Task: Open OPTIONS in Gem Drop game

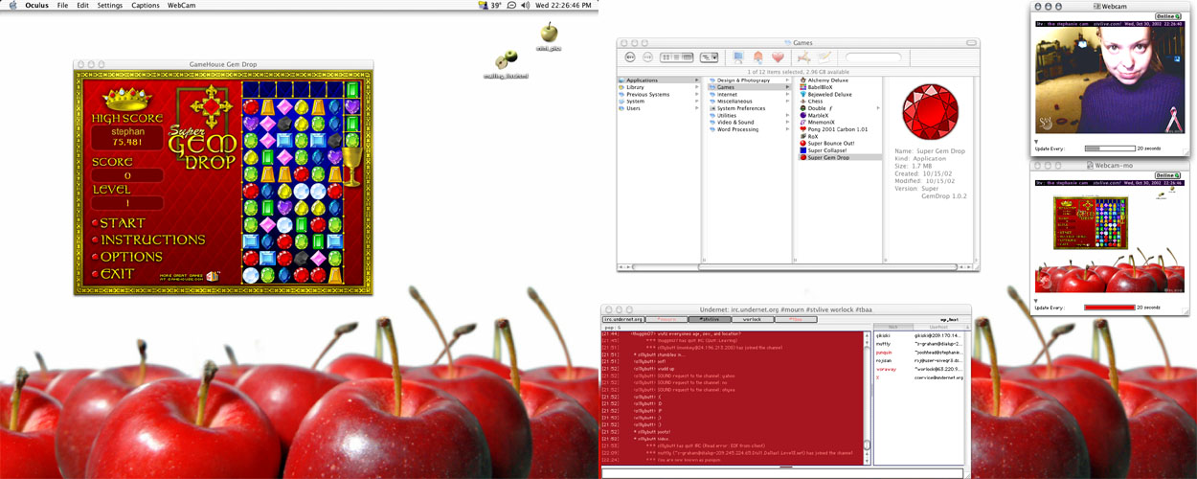Action: coord(131,257)
